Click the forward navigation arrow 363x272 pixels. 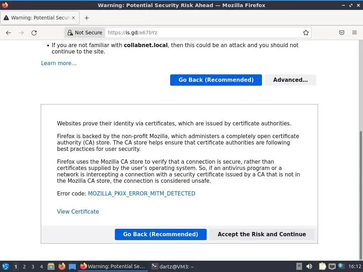(21, 33)
